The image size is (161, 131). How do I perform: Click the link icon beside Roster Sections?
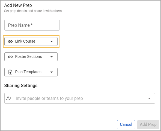(10, 57)
